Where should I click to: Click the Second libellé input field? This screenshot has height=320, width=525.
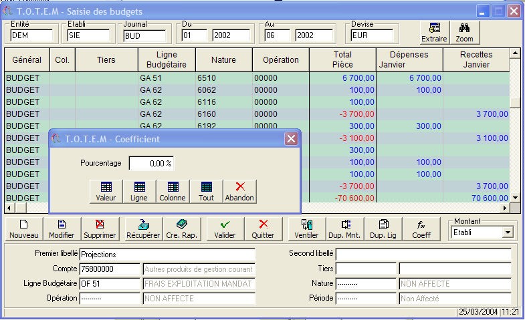coord(423,254)
